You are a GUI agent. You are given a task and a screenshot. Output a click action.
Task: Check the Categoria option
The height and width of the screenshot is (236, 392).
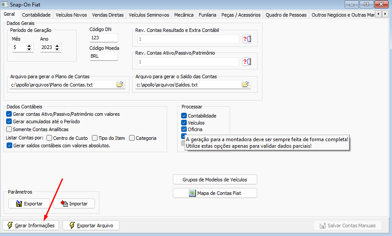132,138
